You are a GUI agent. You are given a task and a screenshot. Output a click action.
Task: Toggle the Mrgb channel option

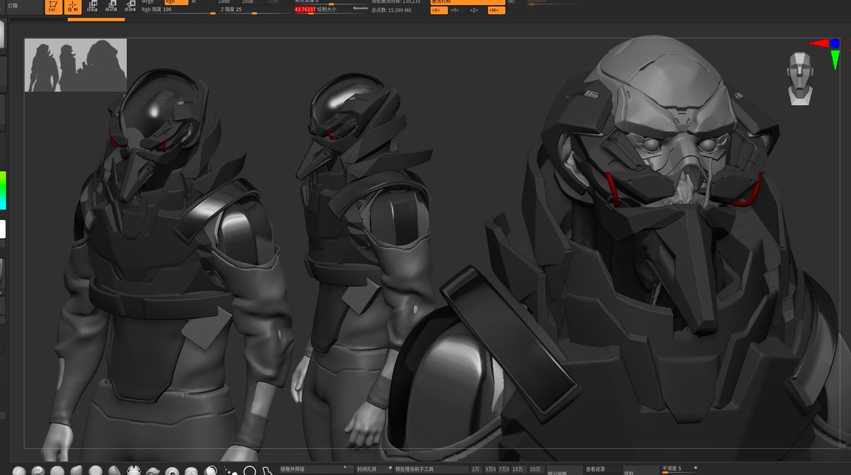pyautogui.click(x=148, y=2)
